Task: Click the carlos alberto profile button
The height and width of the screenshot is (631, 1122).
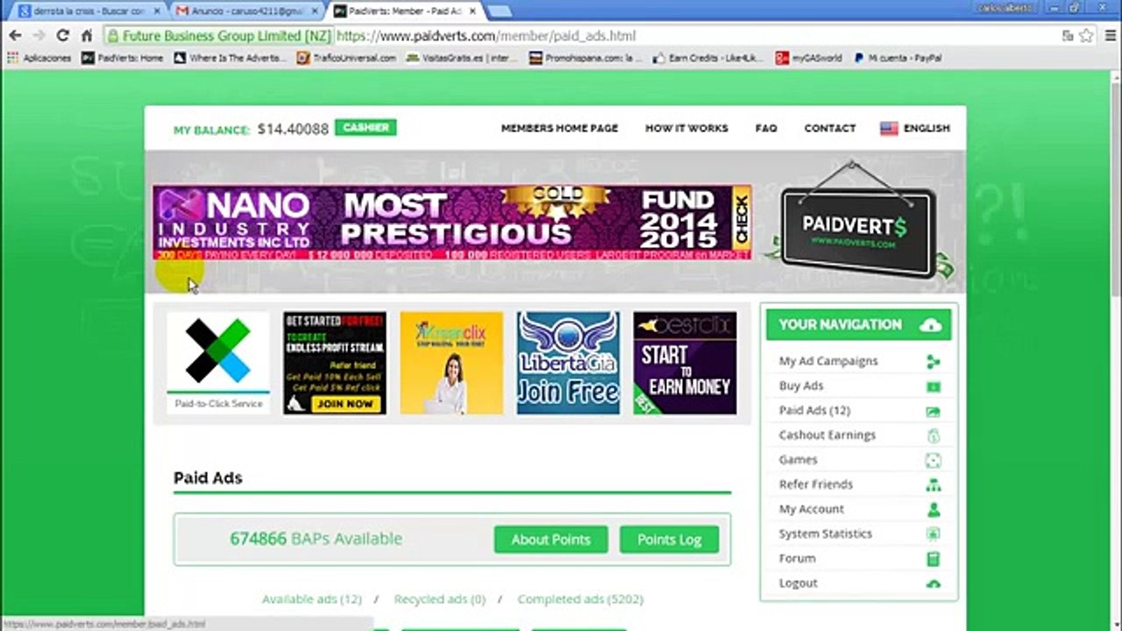Action: tap(1005, 7)
